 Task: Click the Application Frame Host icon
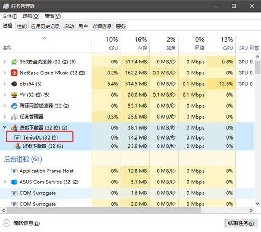point(14,171)
